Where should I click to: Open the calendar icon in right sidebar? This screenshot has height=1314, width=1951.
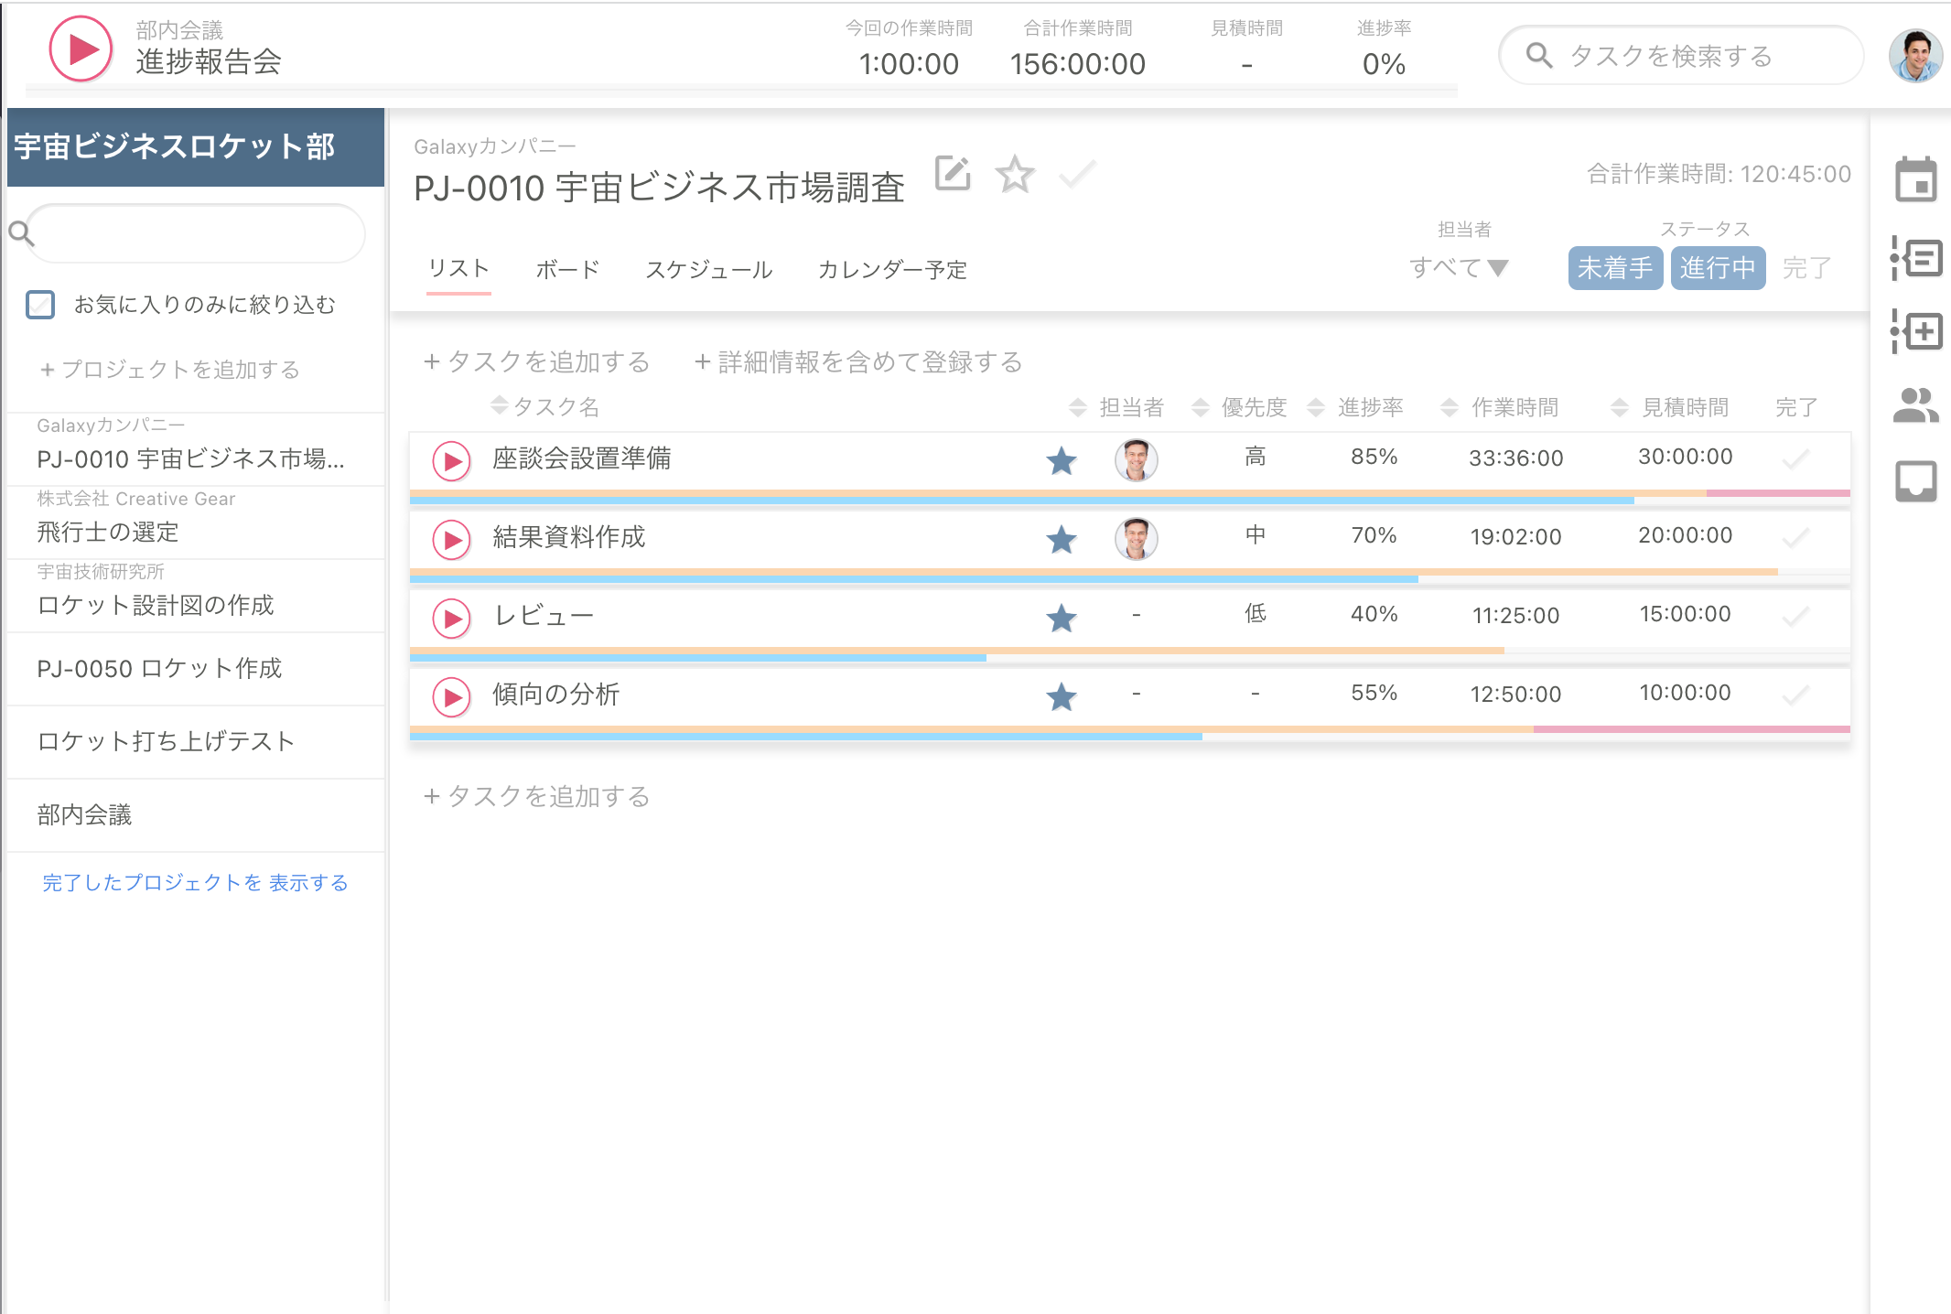(x=1915, y=179)
